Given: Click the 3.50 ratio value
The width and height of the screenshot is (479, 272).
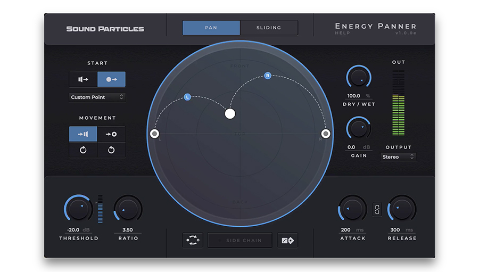Looking at the screenshot, I should point(128,229).
